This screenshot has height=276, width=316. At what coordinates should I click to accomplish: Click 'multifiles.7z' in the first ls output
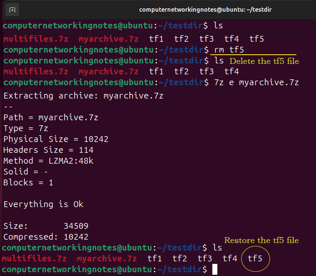coord(36,39)
